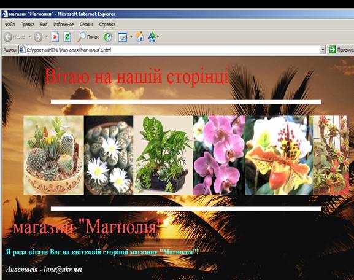
Task: Click the Я рада вітати Вас text line
Action: click(x=102, y=252)
